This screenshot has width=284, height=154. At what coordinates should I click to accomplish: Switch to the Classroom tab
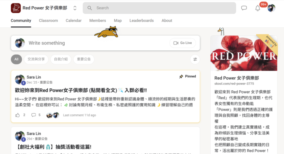coord(49,20)
